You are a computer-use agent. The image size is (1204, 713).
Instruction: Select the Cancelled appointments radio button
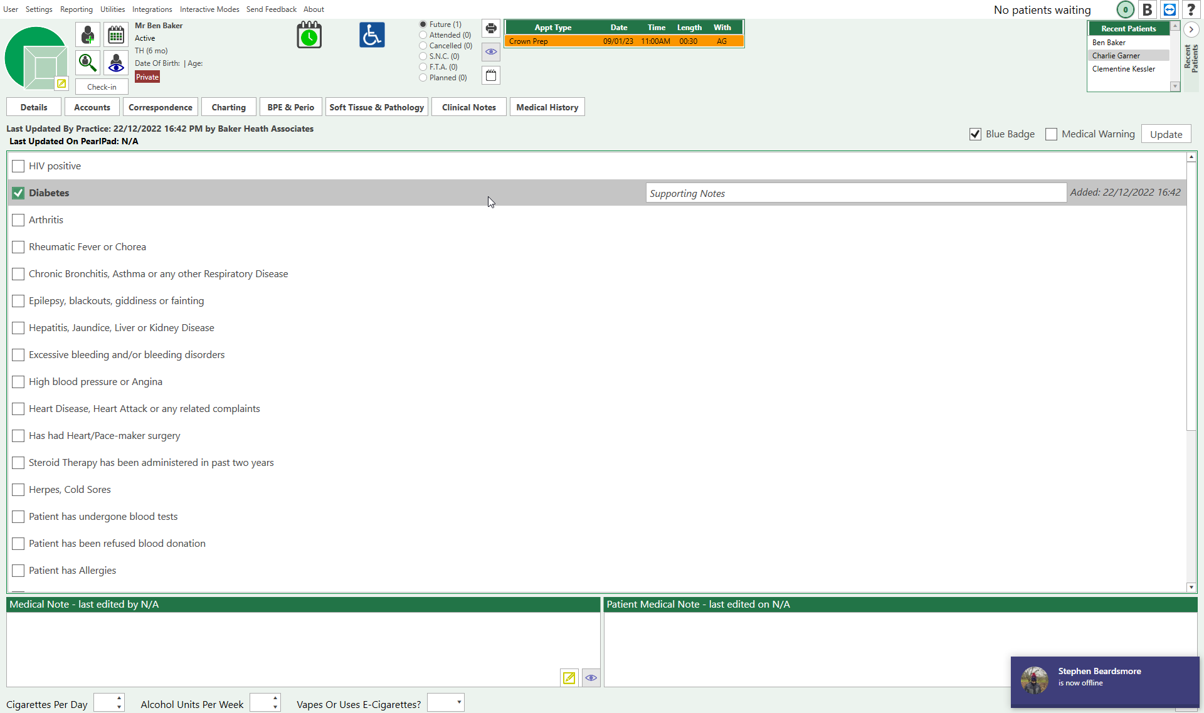(x=423, y=46)
